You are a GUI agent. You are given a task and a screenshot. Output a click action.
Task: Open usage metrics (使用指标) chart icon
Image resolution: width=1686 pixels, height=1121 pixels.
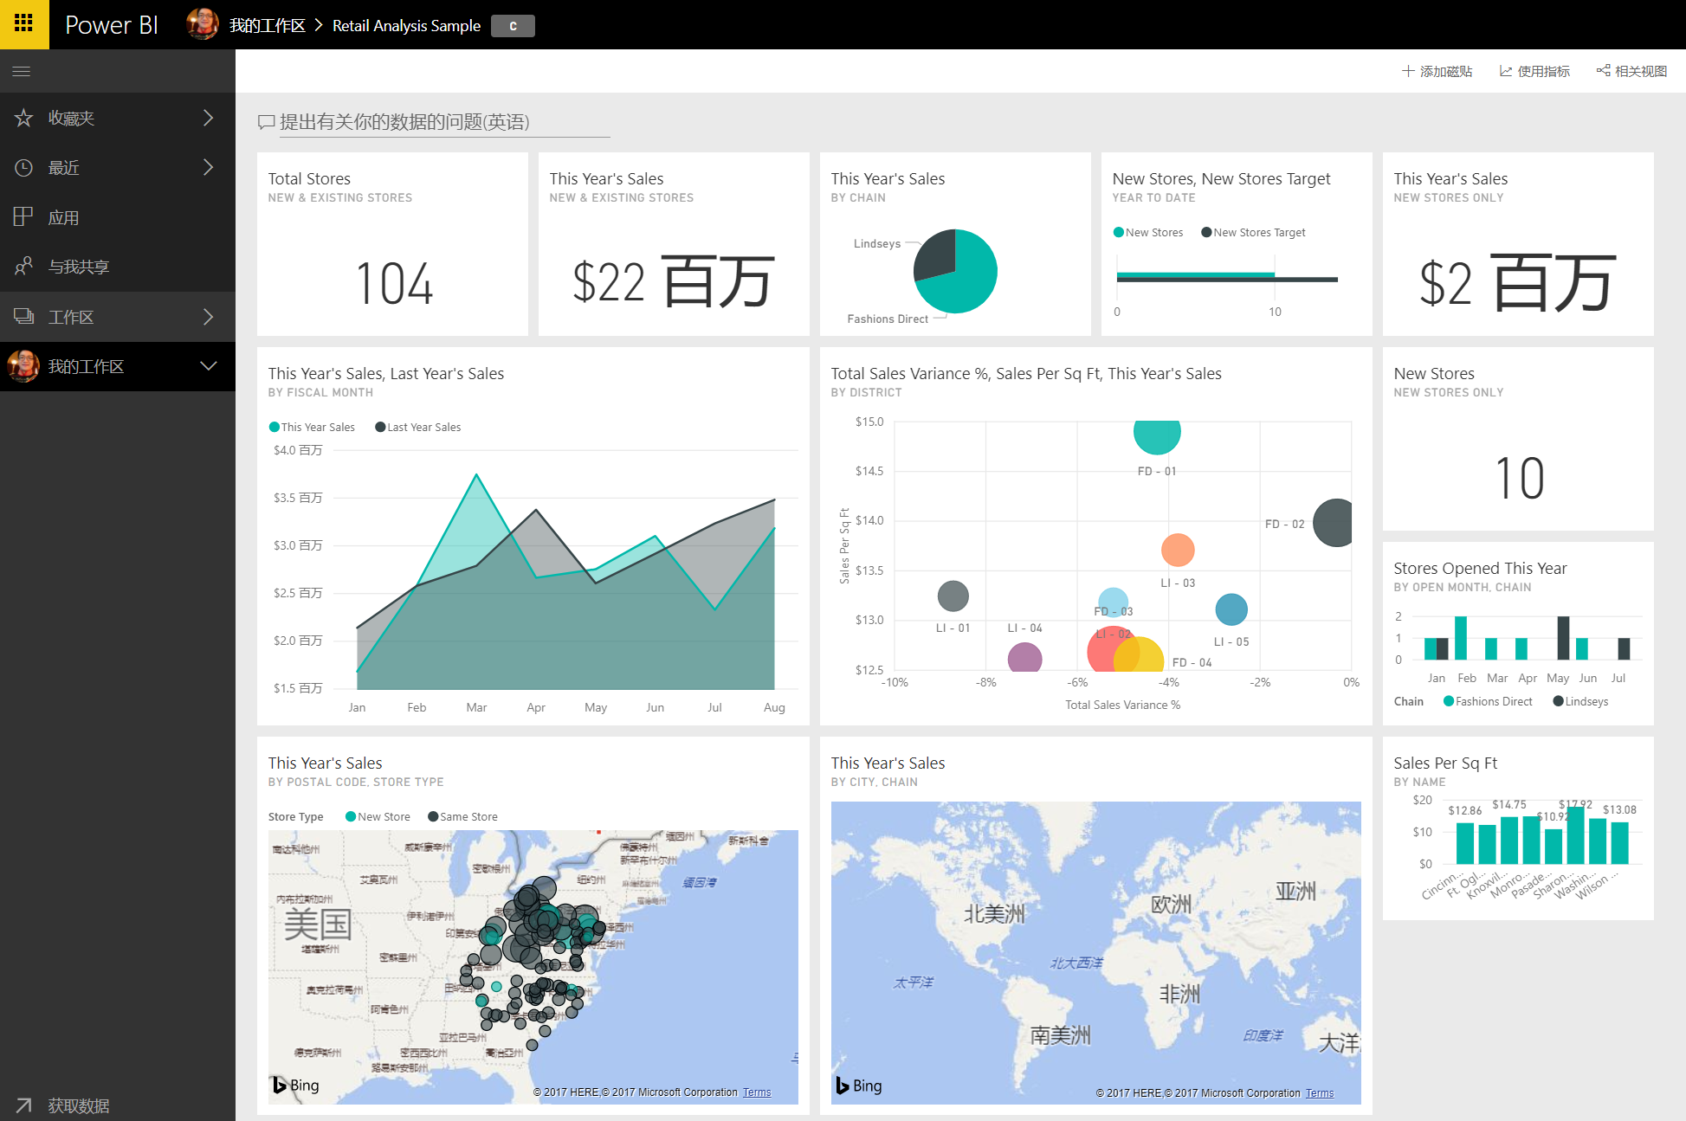click(x=1506, y=71)
